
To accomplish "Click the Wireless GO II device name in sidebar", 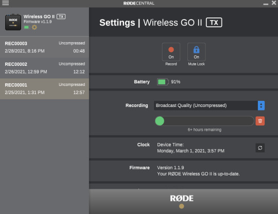I will point(39,16).
